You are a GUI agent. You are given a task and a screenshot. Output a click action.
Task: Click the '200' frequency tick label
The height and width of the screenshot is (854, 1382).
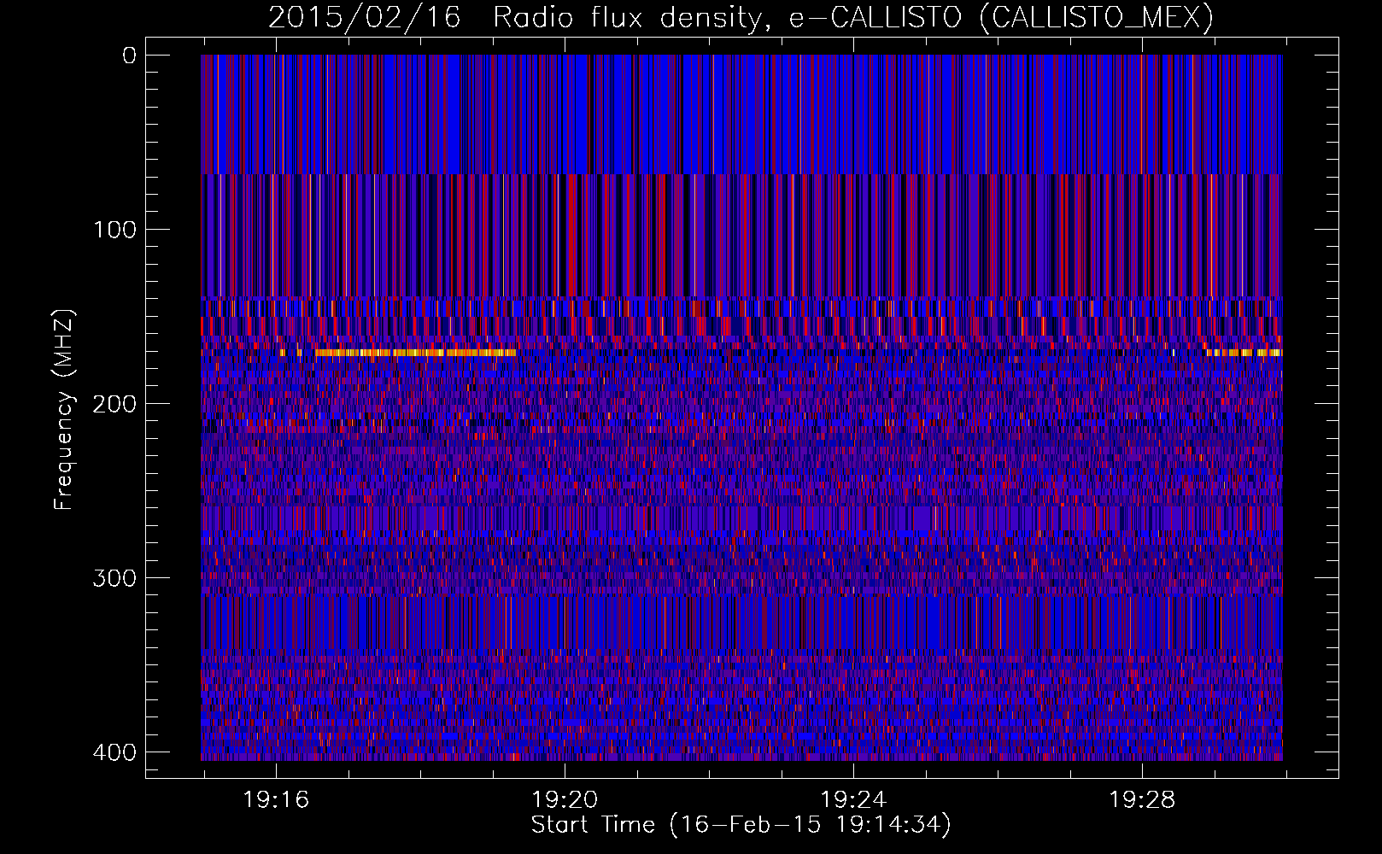click(114, 404)
